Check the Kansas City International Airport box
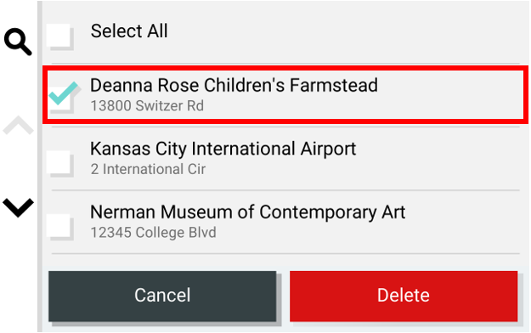The height and width of the screenshot is (333, 531). (x=60, y=164)
